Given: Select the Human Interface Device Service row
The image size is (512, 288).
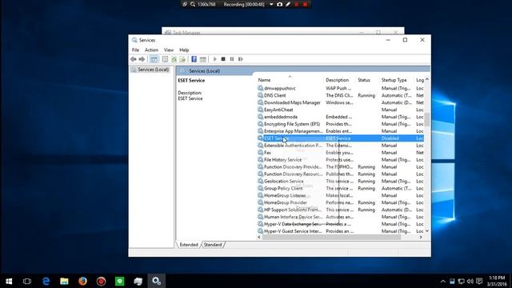Looking at the screenshot, I should pos(340,217).
